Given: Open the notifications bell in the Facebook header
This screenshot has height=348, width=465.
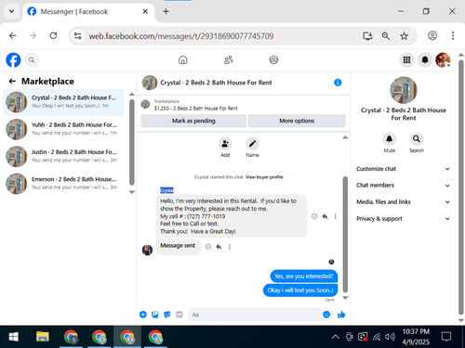Looking at the screenshot, I should (x=425, y=59).
